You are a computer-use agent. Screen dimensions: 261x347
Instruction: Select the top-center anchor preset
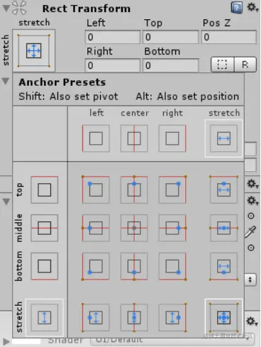pyautogui.click(x=134, y=189)
